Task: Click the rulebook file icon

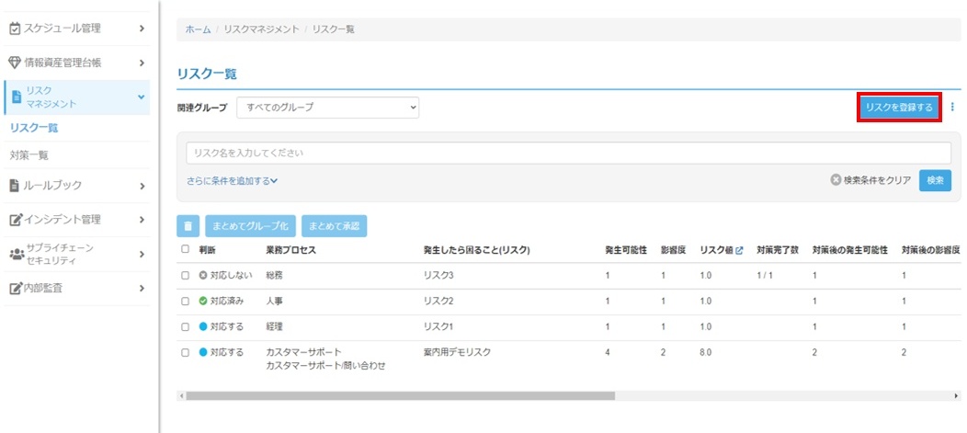Action: [x=14, y=186]
